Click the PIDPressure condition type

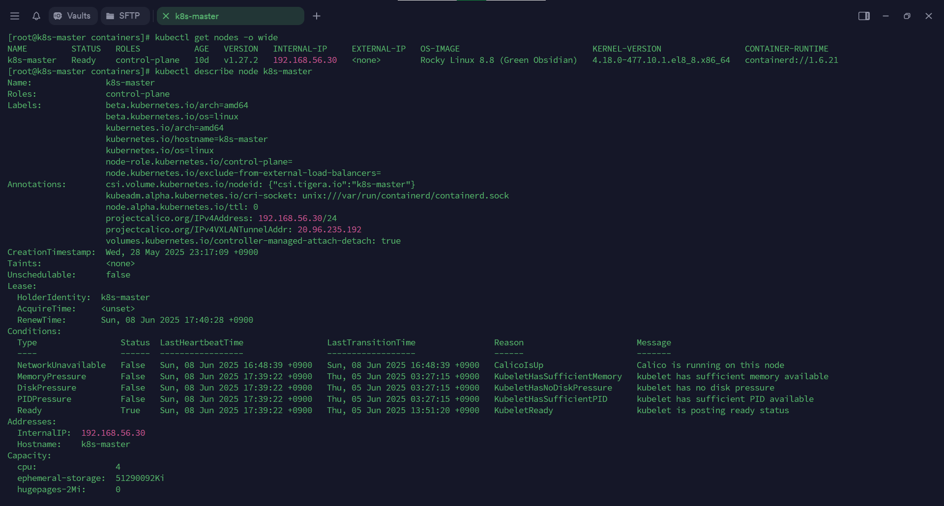coord(44,399)
